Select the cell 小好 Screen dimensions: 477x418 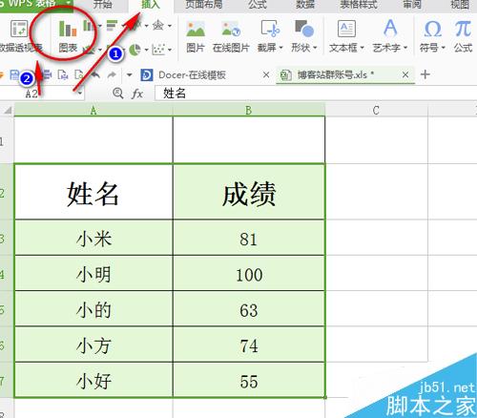[93, 380]
